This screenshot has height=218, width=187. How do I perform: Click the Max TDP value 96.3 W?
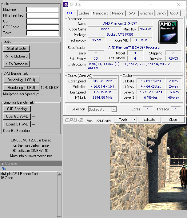click(x=145, y=29)
